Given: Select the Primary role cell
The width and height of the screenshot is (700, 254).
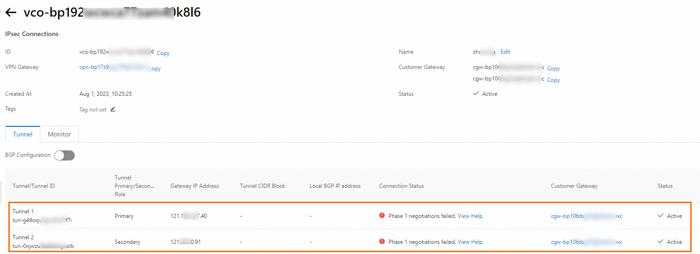Looking at the screenshot, I should coord(124,216).
